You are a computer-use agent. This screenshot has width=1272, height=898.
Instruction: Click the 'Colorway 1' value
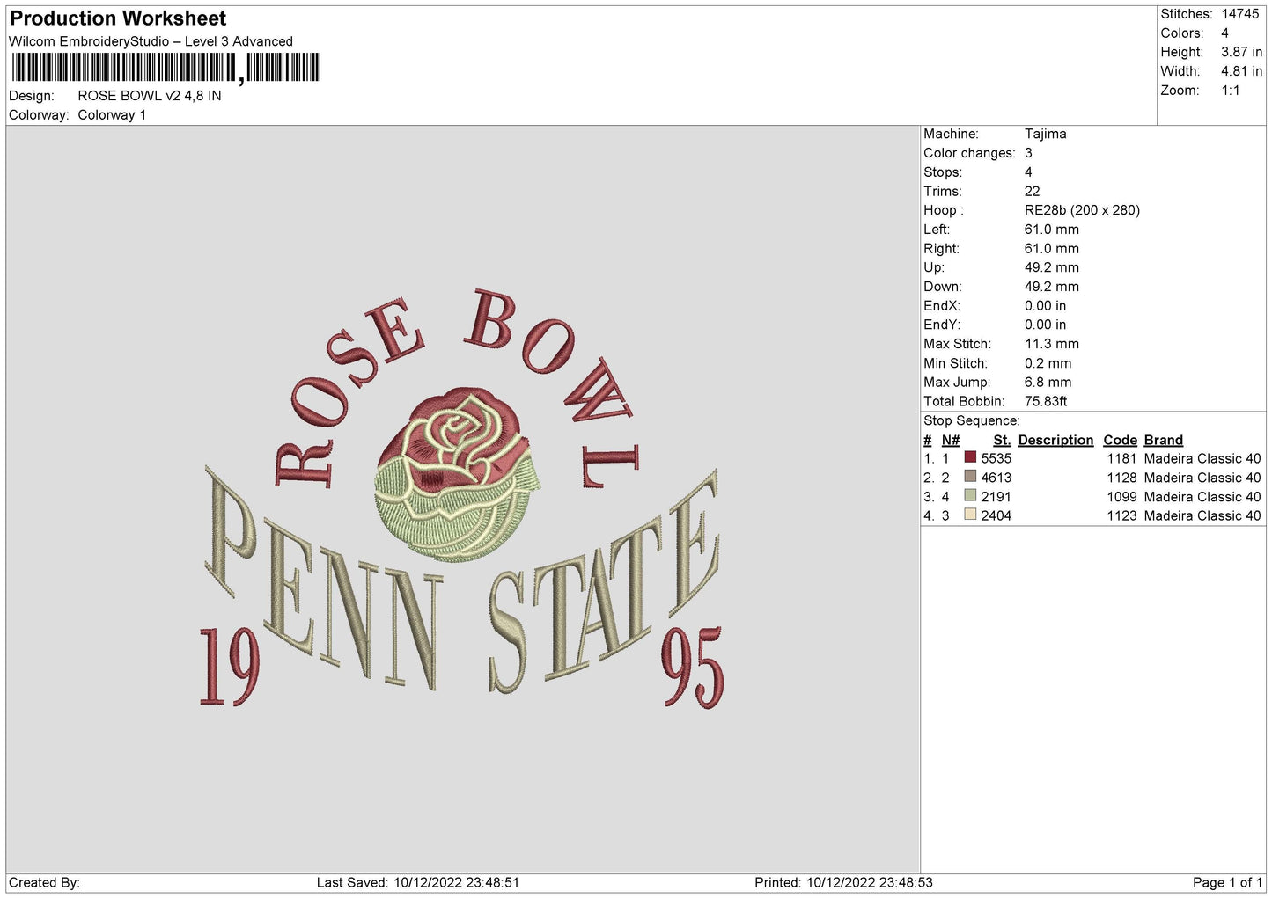point(112,115)
